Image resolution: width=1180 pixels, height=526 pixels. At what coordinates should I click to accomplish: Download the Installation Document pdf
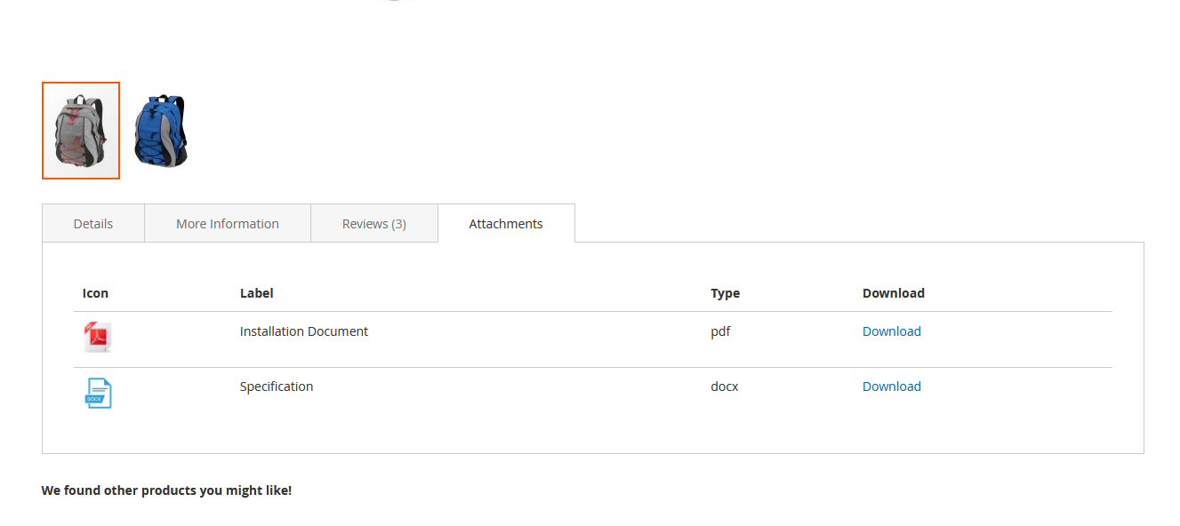click(x=891, y=331)
